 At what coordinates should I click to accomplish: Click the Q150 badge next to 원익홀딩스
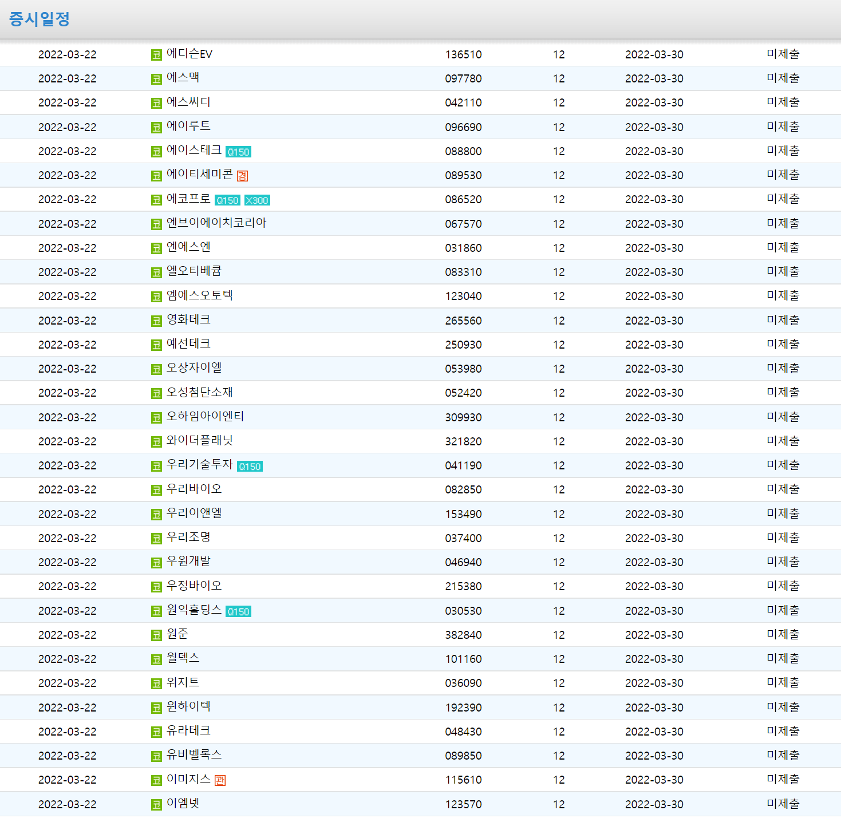point(238,611)
